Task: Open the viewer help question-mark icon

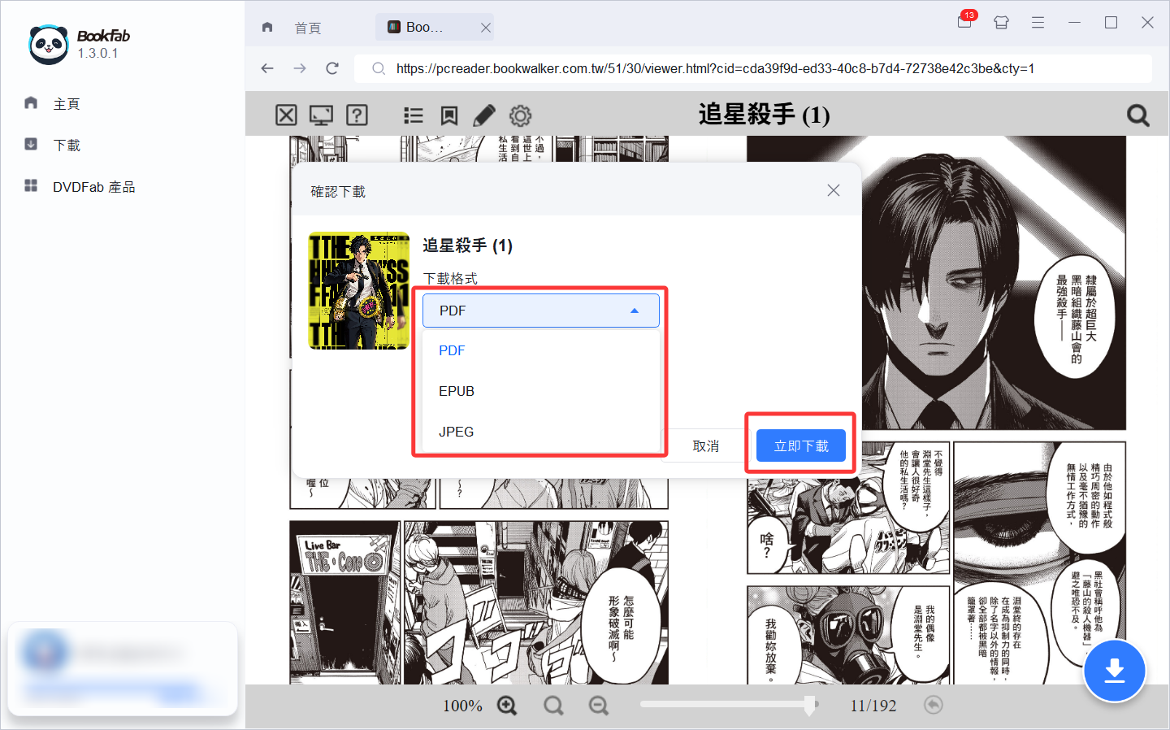Action: tap(357, 115)
